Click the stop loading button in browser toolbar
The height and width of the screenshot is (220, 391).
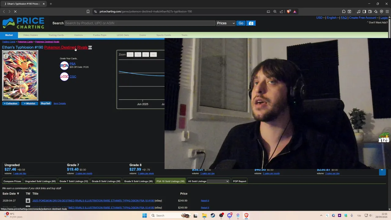pos(15,12)
